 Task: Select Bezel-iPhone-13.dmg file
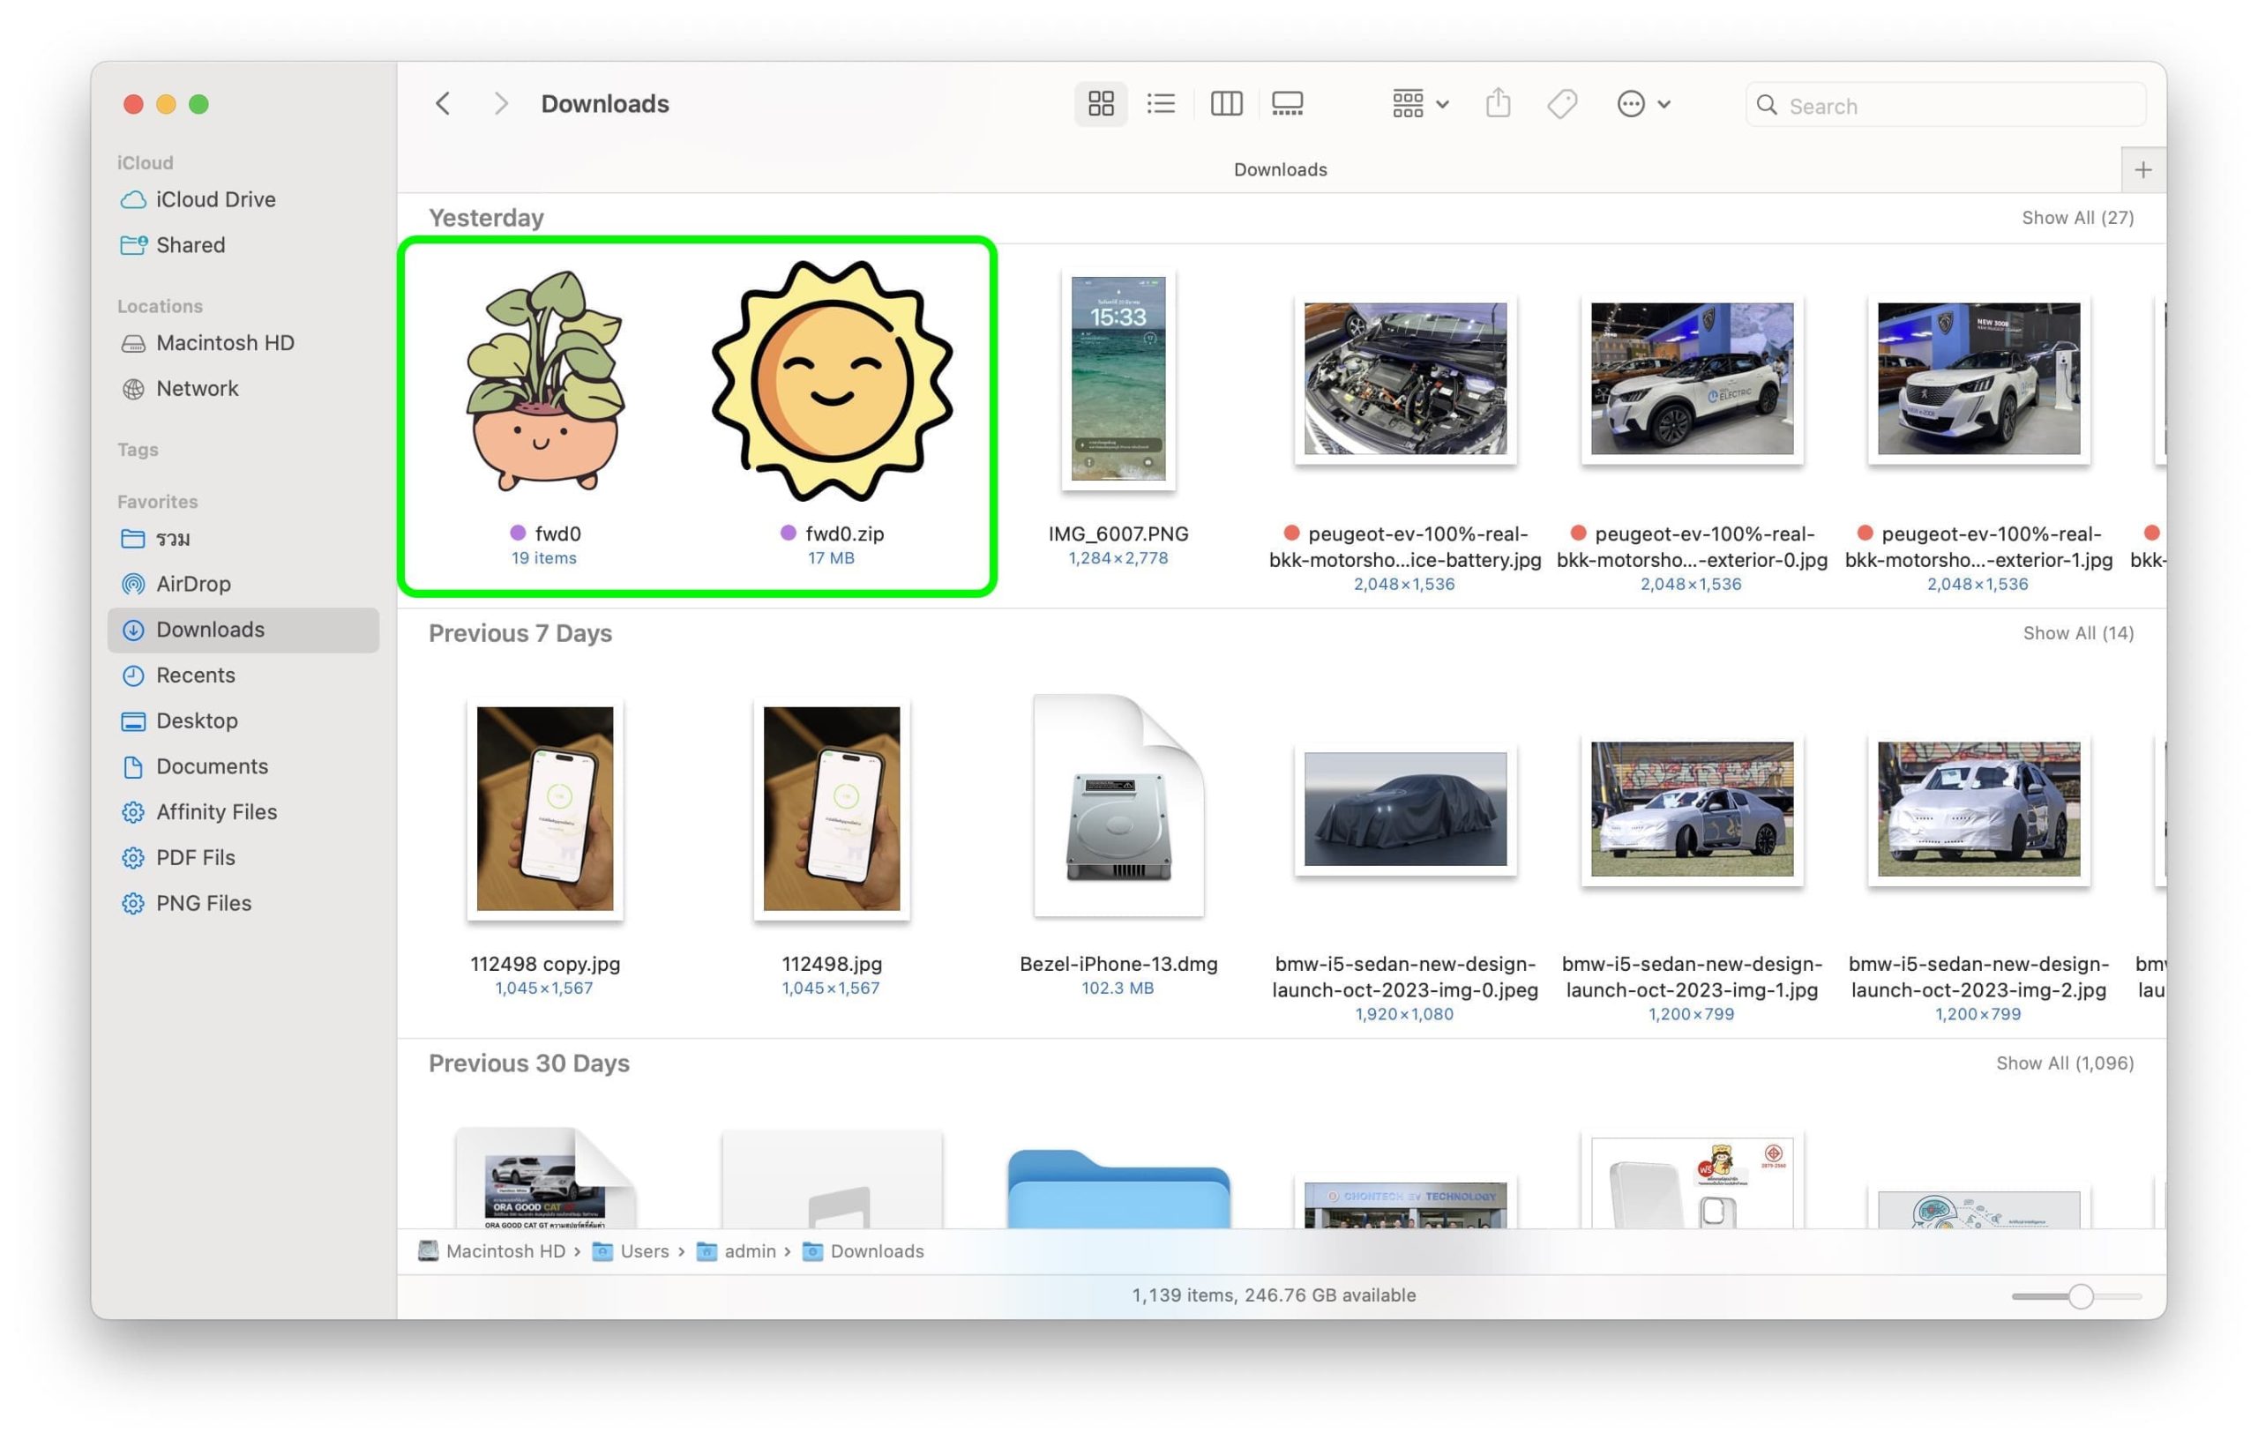tap(1118, 808)
